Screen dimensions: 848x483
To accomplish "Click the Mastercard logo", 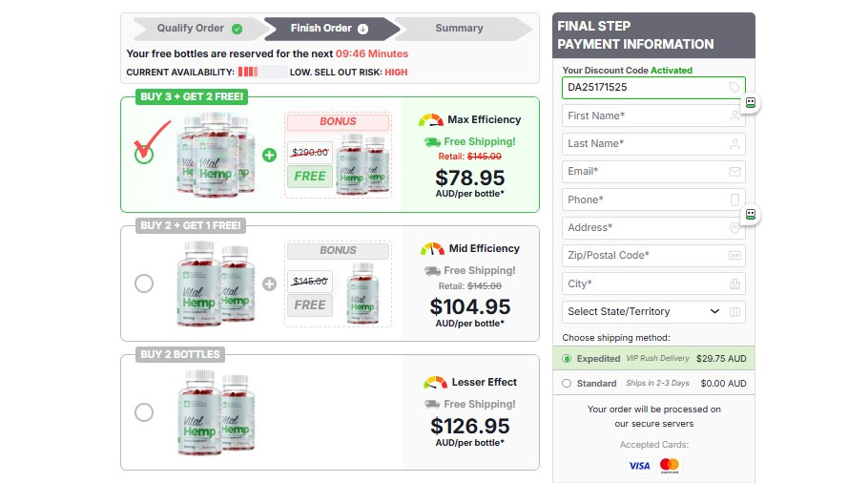I will [x=670, y=466].
